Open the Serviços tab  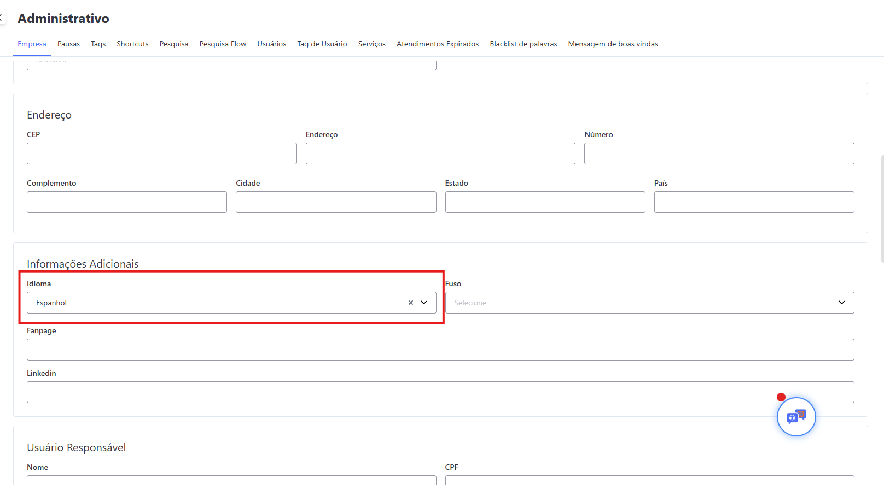371,44
